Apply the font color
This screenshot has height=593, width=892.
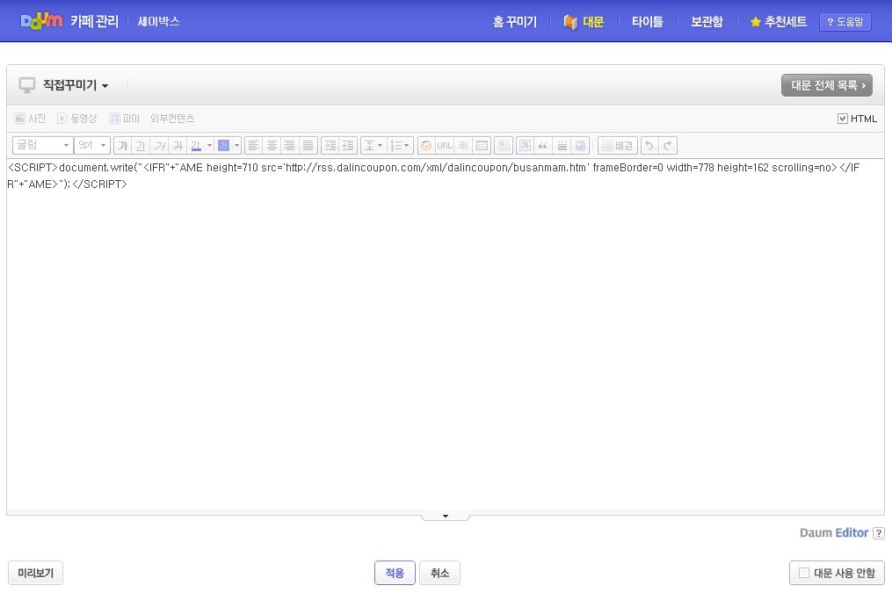point(196,146)
